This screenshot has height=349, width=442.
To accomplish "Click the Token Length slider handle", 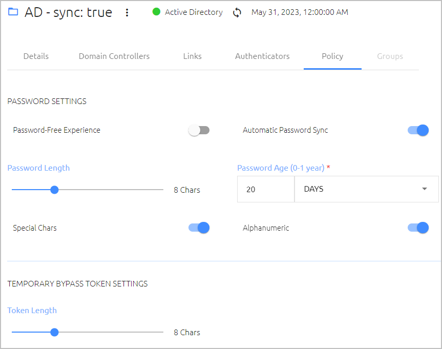I will click(54, 333).
